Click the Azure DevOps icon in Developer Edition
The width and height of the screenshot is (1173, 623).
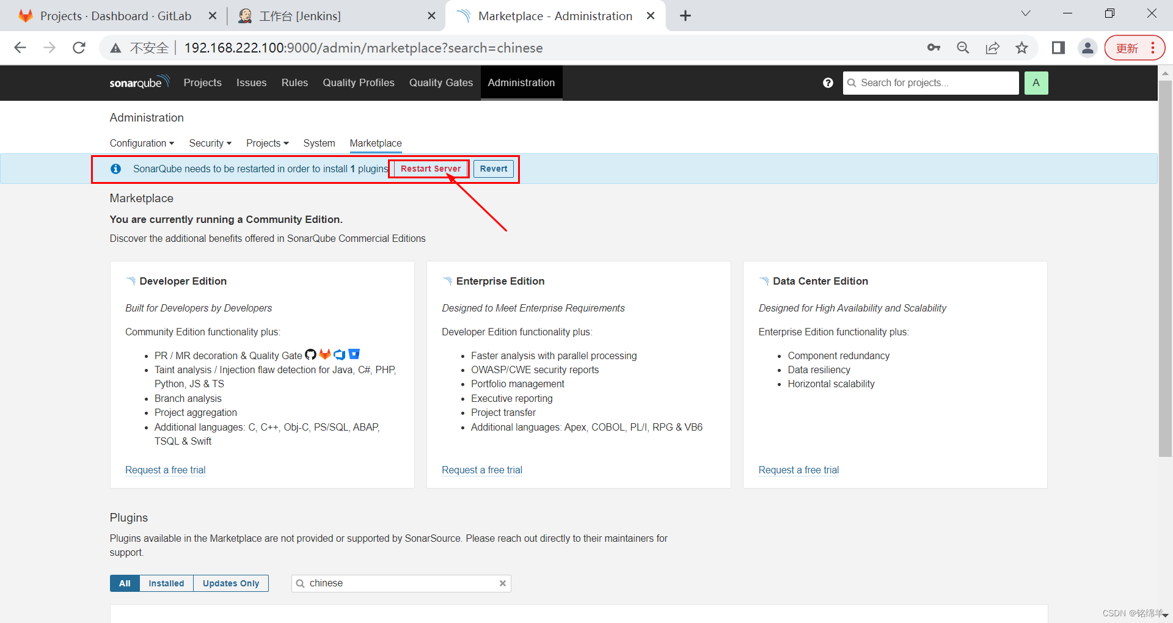[x=340, y=354]
